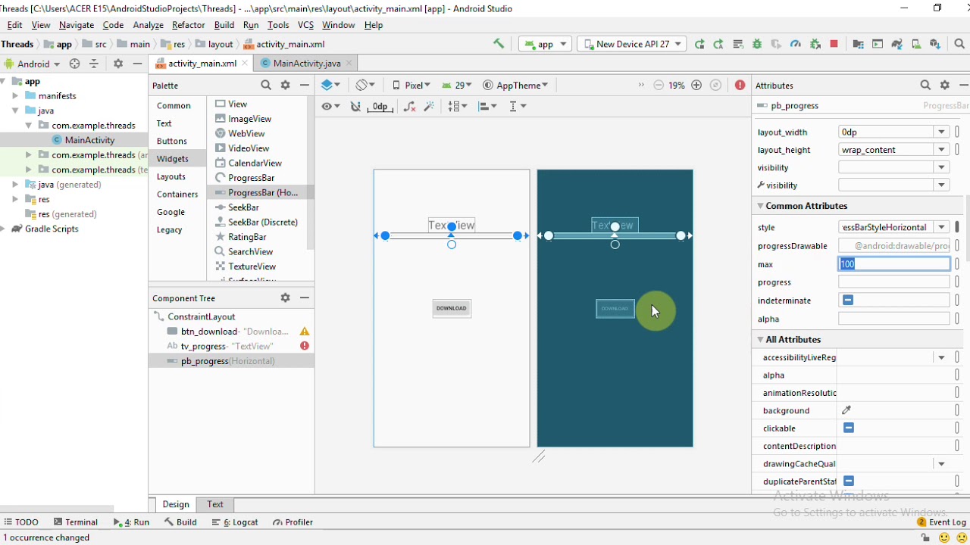Click the Run app icon
Screen dimensions: 970x545
(x=699, y=44)
